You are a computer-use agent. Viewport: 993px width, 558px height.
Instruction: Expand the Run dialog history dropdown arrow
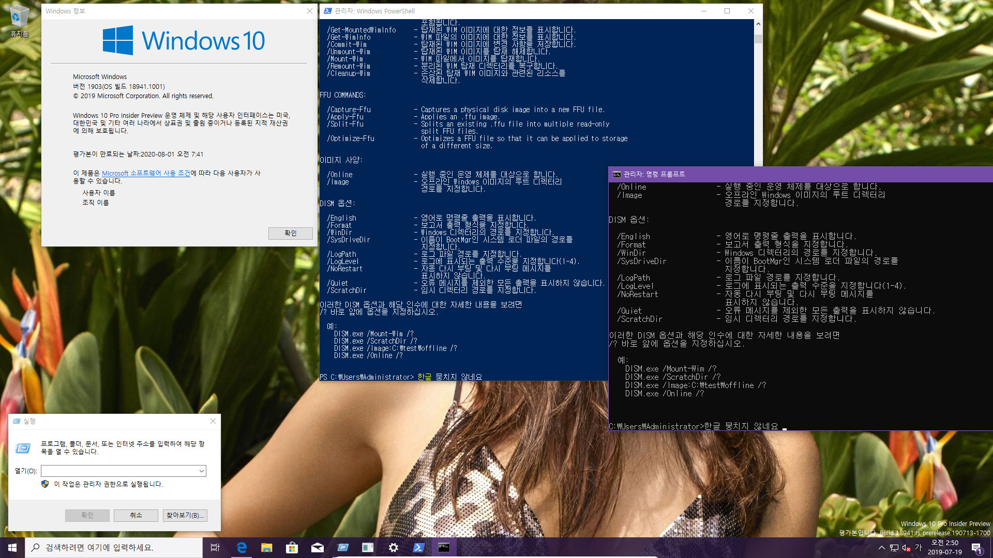[x=201, y=471]
